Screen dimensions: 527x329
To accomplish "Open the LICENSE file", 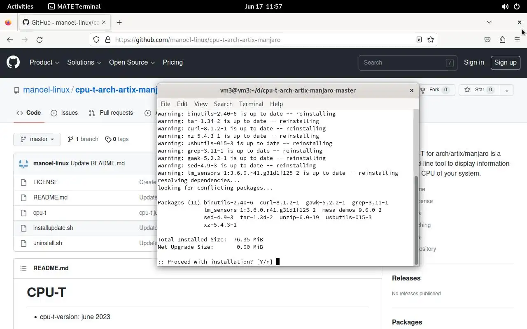I will pyautogui.click(x=45, y=182).
